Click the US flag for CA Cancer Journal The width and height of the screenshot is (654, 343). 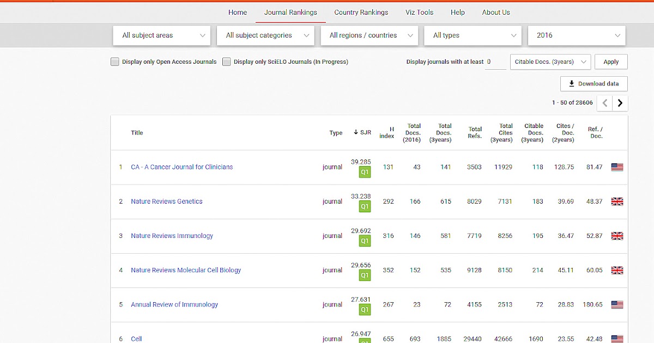click(x=616, y=167)
